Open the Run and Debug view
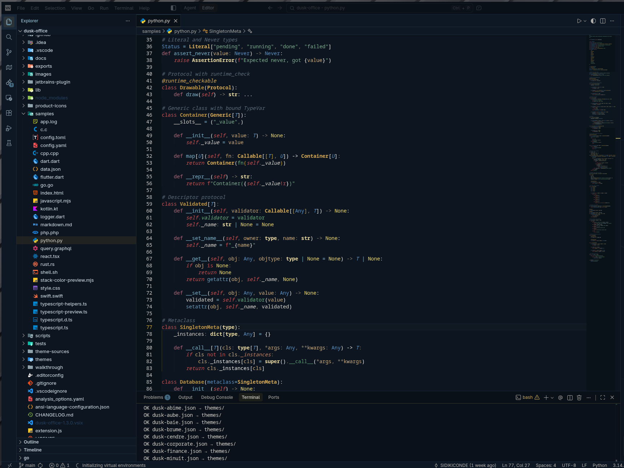 point(9,128)
